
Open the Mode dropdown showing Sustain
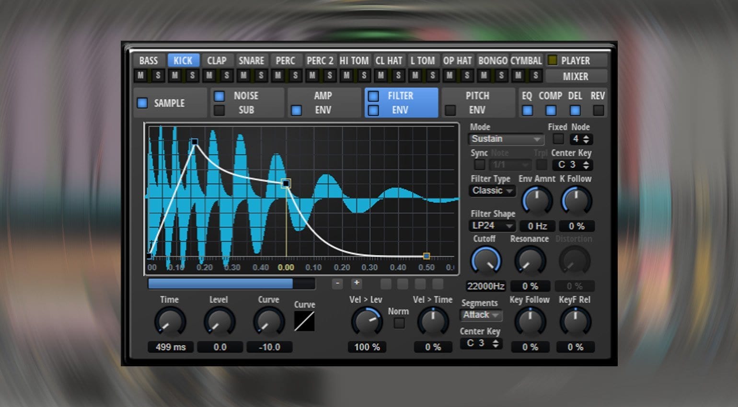505,139
